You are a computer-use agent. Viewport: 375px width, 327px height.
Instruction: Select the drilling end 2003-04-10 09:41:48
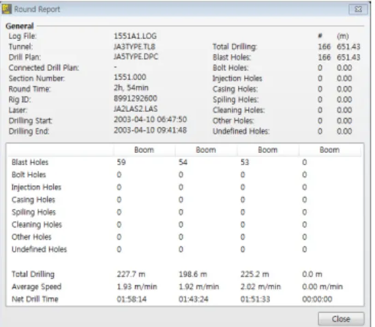[x=150, y=130]
